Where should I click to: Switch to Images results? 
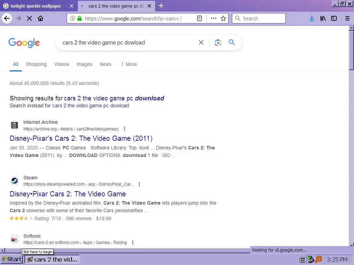[x=84, y=64]
